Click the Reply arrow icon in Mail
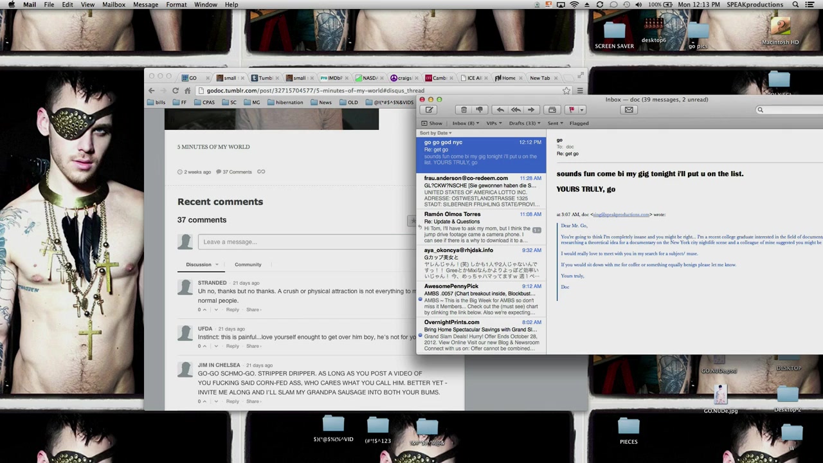The height and width of the screenshot is (463, 823). 500,110
